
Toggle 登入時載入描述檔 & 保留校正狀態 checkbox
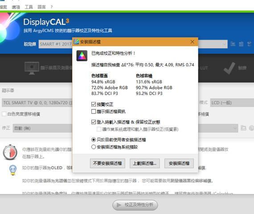click(94, 122)
